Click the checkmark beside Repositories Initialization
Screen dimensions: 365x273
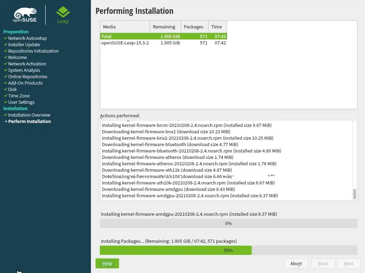5,51
